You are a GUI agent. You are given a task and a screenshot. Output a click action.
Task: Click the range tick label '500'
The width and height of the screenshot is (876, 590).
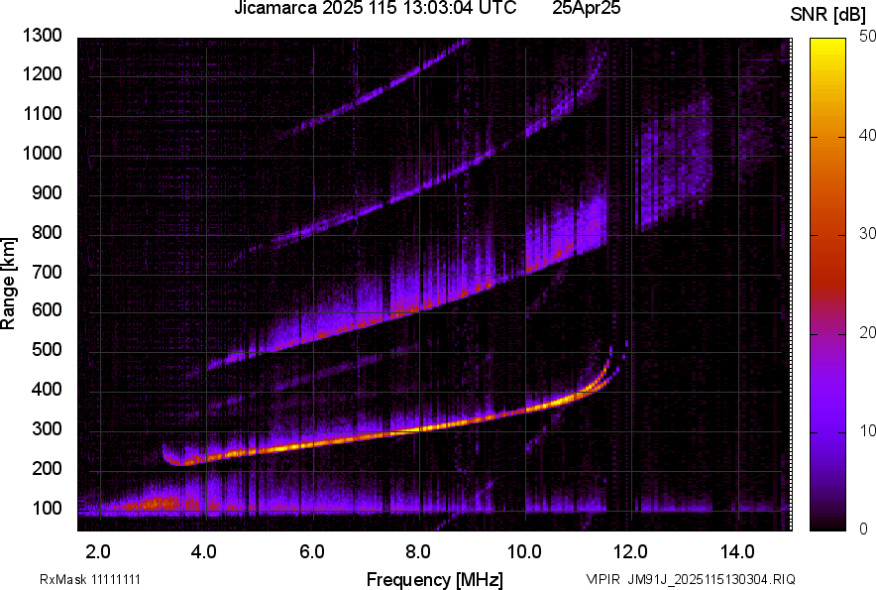47,349
